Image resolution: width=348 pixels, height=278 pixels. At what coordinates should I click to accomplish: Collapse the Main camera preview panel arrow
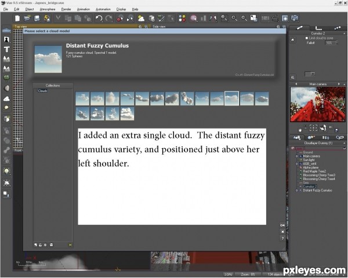(x=344, y=84)
